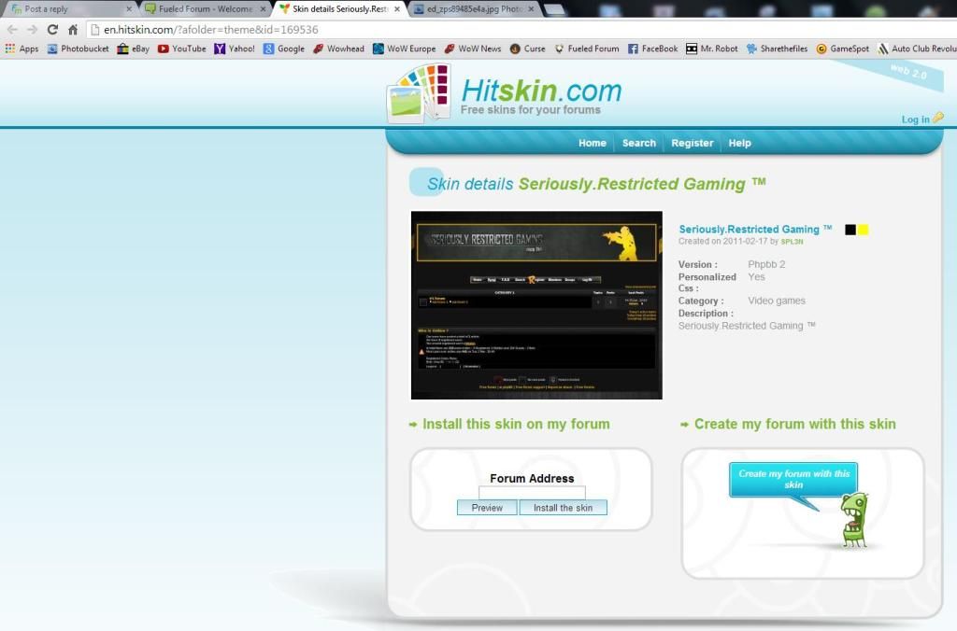Open the FaceBook bookmark
957x631 pixels.
coord(653,49)
